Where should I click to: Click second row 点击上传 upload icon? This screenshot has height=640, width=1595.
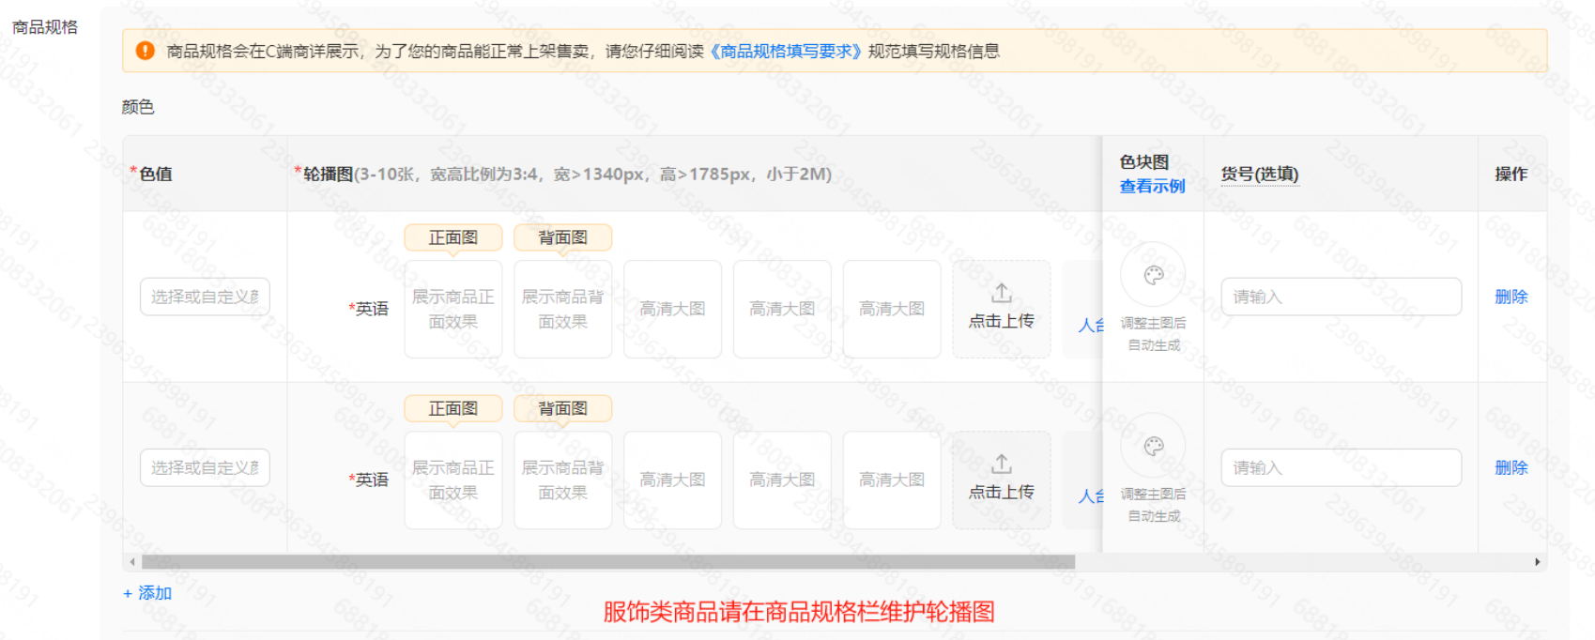tap(1002, 464)
